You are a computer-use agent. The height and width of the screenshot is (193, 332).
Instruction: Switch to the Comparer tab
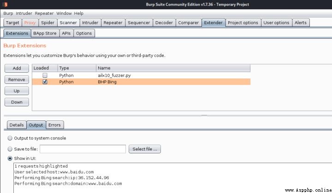pyautogui.click(x=189, y=23)
